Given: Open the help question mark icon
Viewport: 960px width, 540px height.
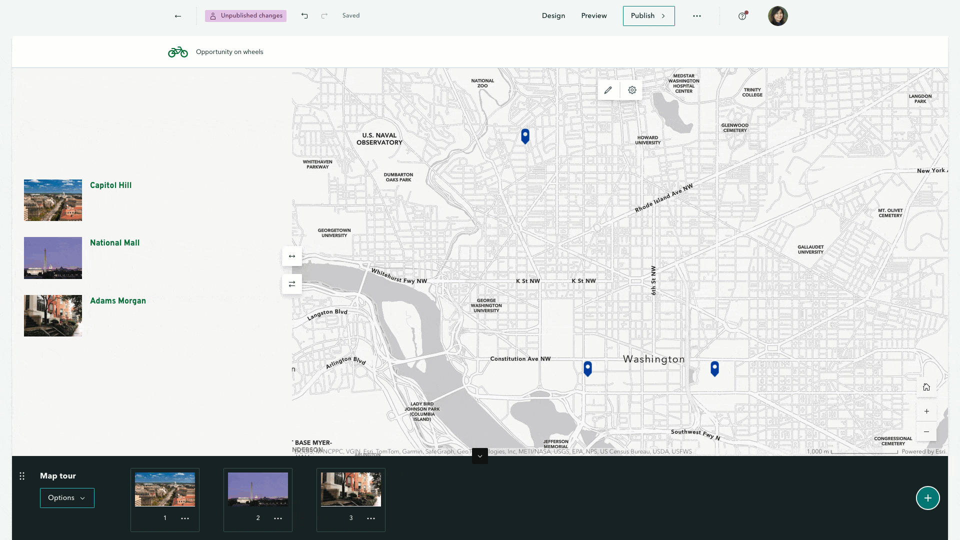Looking at the screenshot, I should [x=742, y=16].
